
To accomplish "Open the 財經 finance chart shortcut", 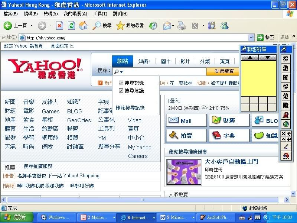I will (229, 120).
